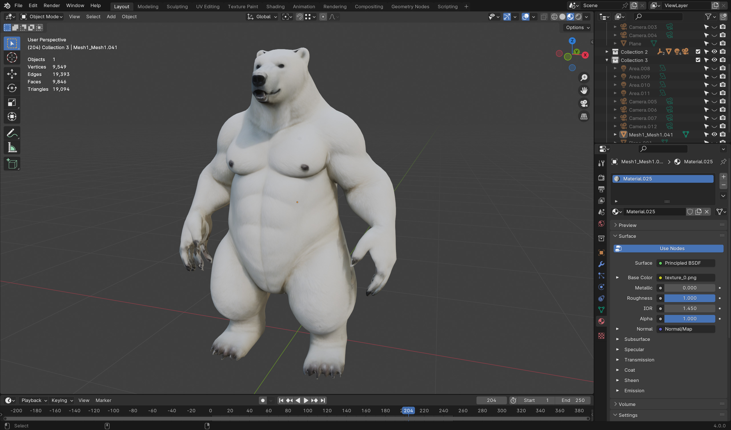731x430 pixels.
Task: Jump to the end frame
Action: pos(323,401)
